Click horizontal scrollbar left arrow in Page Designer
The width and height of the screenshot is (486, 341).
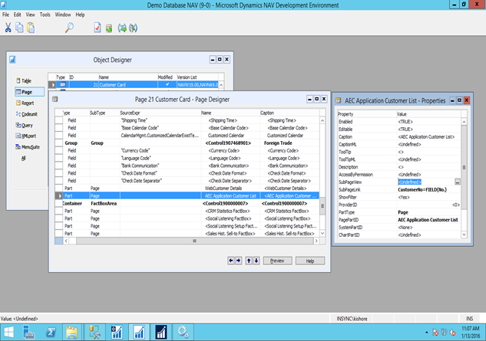(x=66, y=241)
